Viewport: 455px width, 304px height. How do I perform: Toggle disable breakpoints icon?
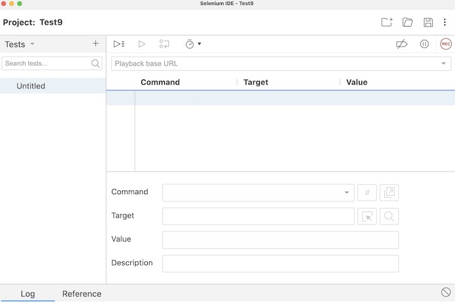coord(401,44)
